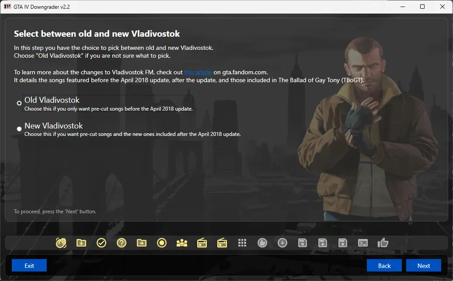Click the save icon beside the download-circle icon
Image resolution: width=453 pixels, height=281 pixels.
(303, 243)
